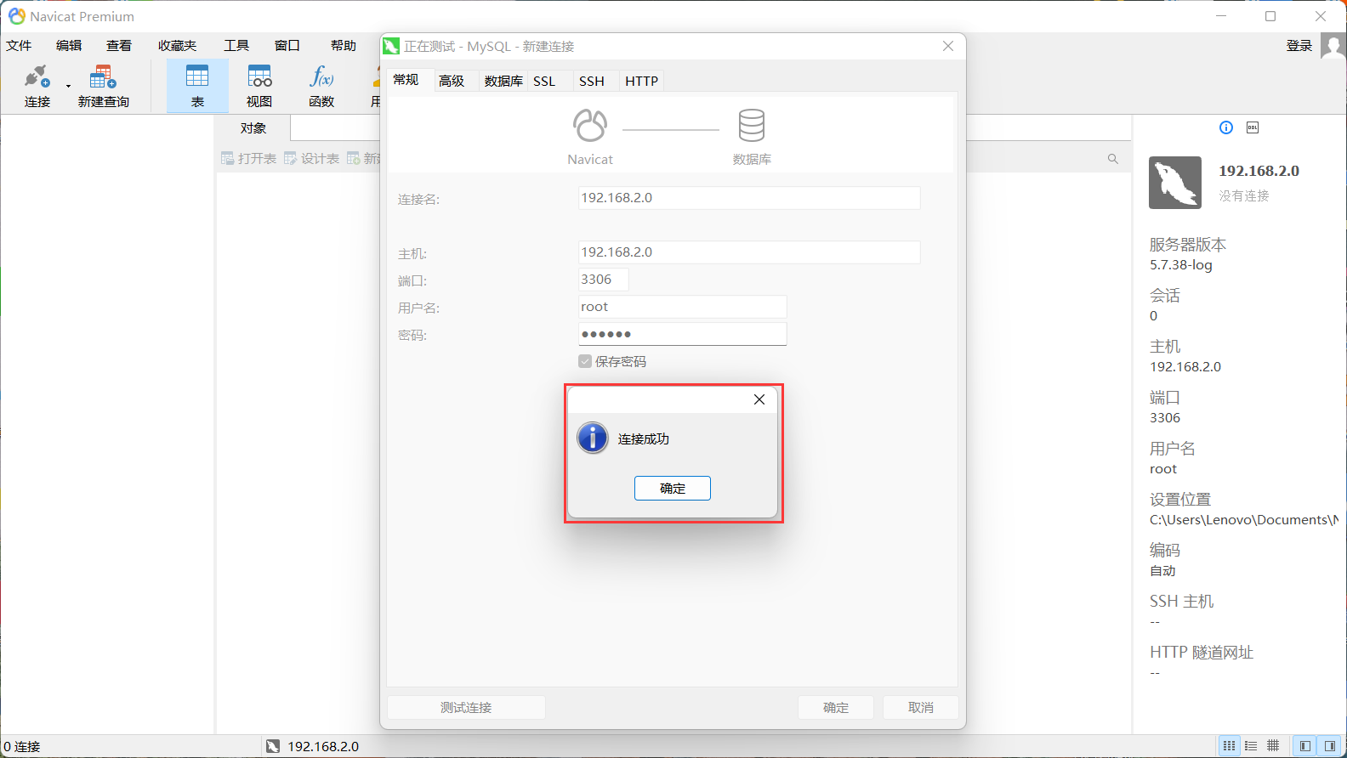Open the 工具 menu
This screenshot has width=1347, height=758.
236,46
